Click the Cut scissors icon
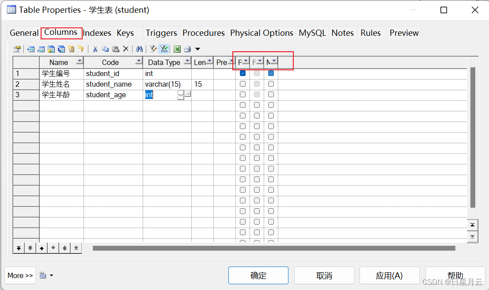The image size is (489, 290). coord(95,49)
